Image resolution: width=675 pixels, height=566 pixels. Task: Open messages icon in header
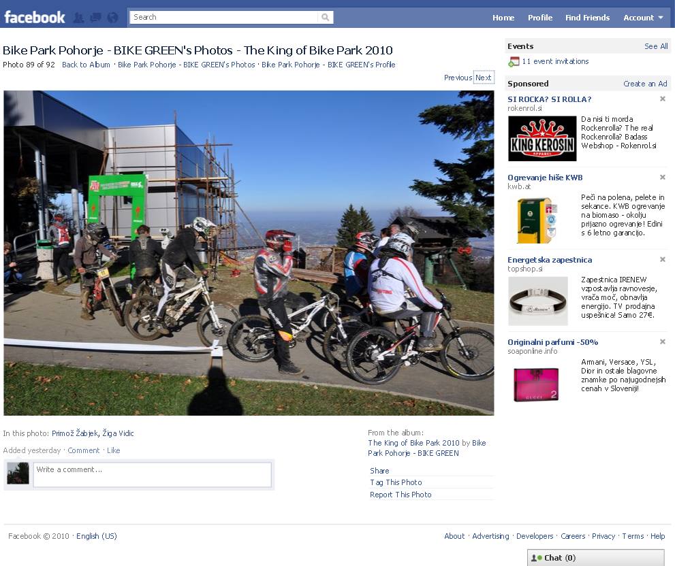pos(95,18)
